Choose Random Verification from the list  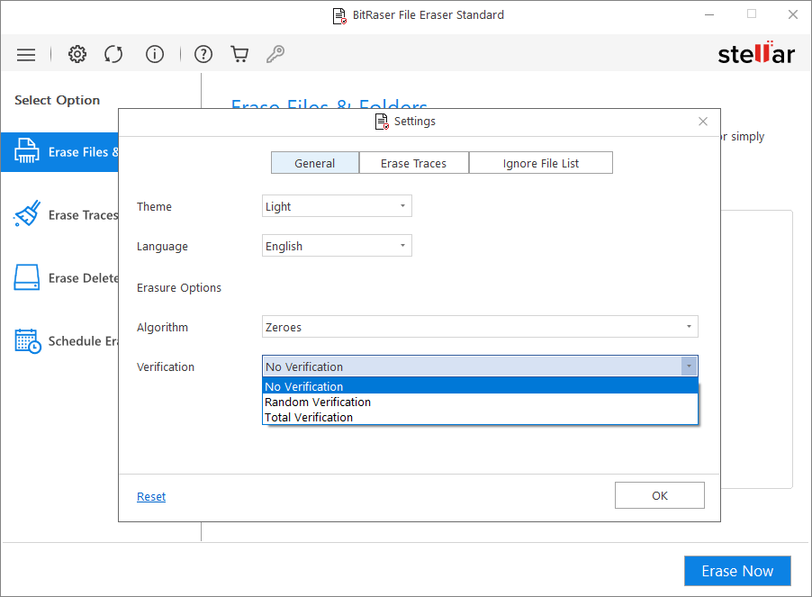click(x=480, y=402)
